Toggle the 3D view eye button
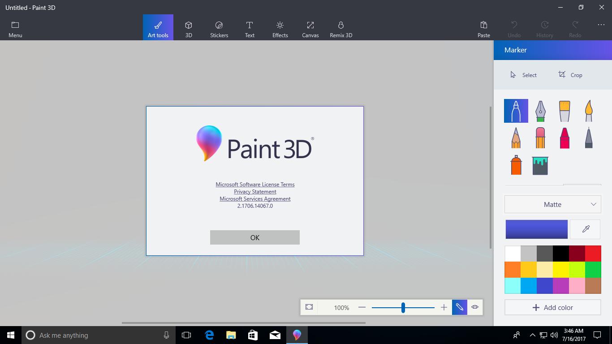Image resolution: width=612 pixels, height=344 pixels. point(475,307)
